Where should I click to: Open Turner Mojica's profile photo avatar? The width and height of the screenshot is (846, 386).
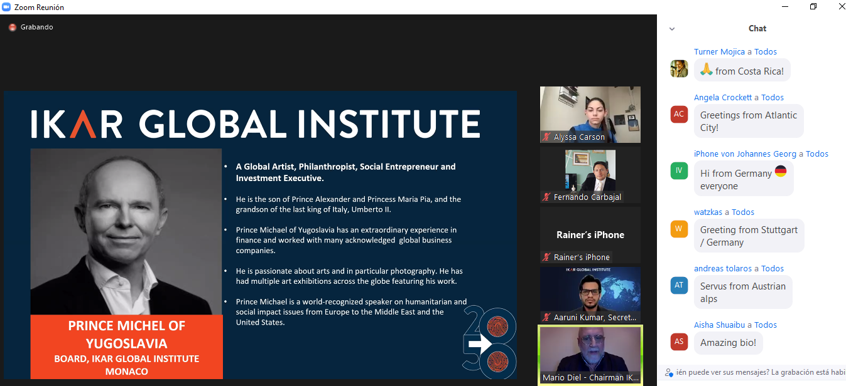coord(679,68)
